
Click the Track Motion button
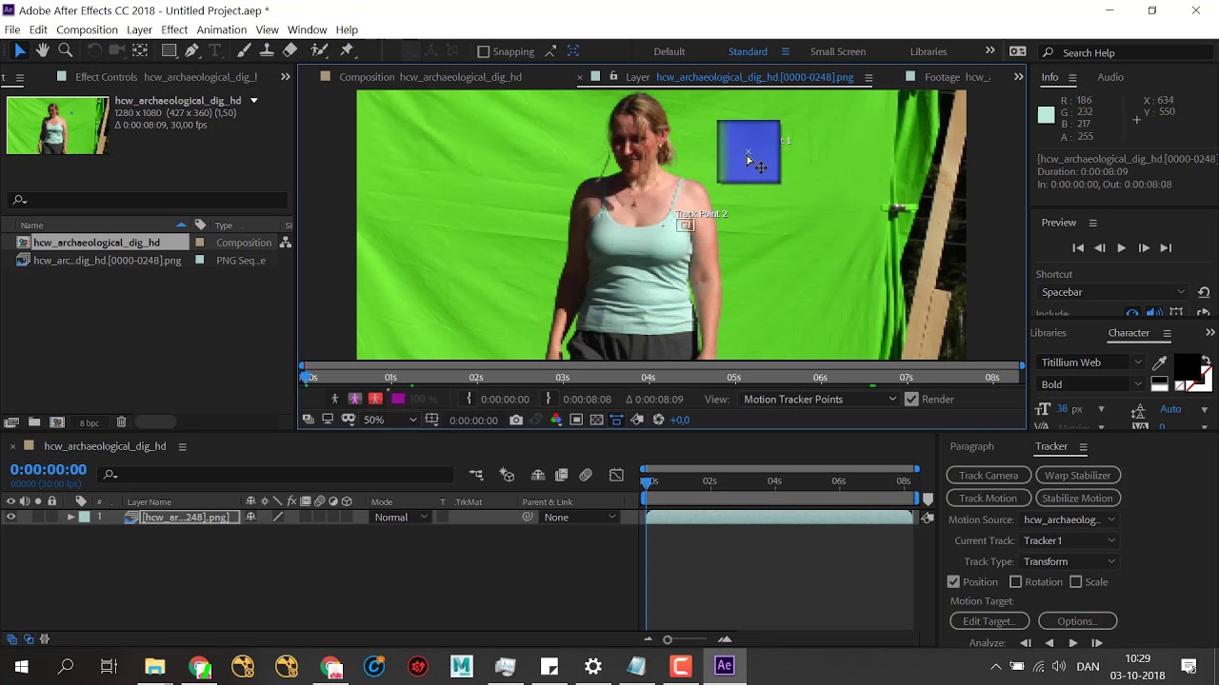[x=989, y=499]
